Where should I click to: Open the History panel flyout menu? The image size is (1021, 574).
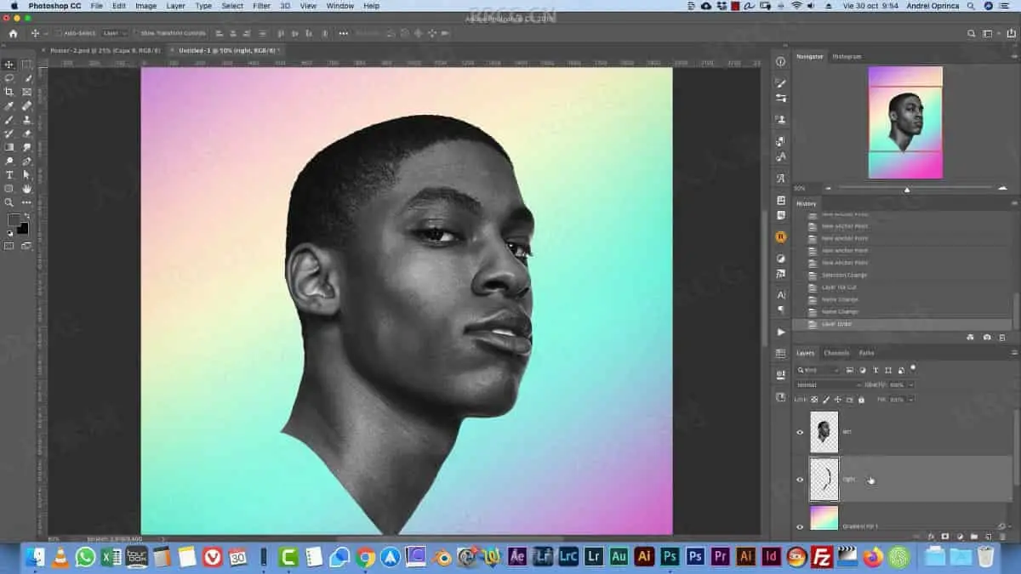tap(1013, 203)
